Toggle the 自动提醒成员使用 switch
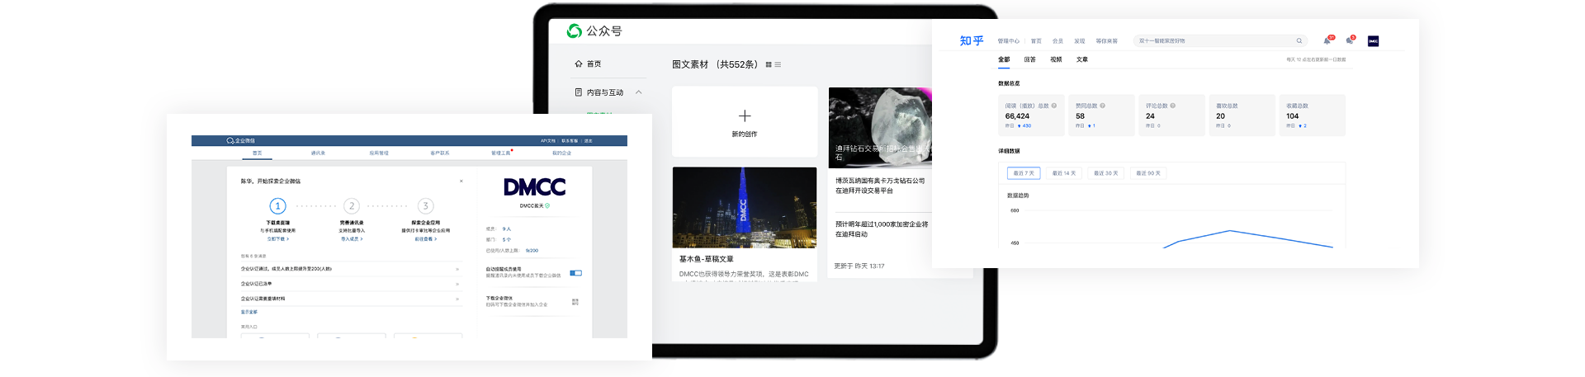 (576, 273)
